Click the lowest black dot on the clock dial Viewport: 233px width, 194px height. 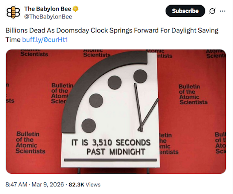89,126
